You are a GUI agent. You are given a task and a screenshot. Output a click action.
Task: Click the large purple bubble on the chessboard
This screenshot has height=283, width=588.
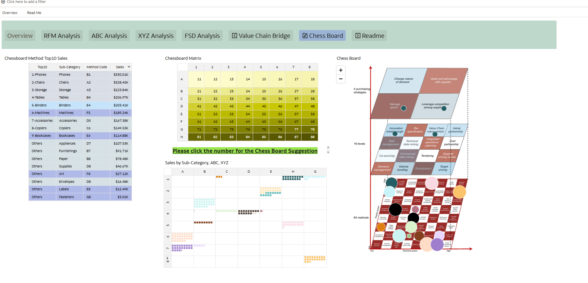(437, 244)
